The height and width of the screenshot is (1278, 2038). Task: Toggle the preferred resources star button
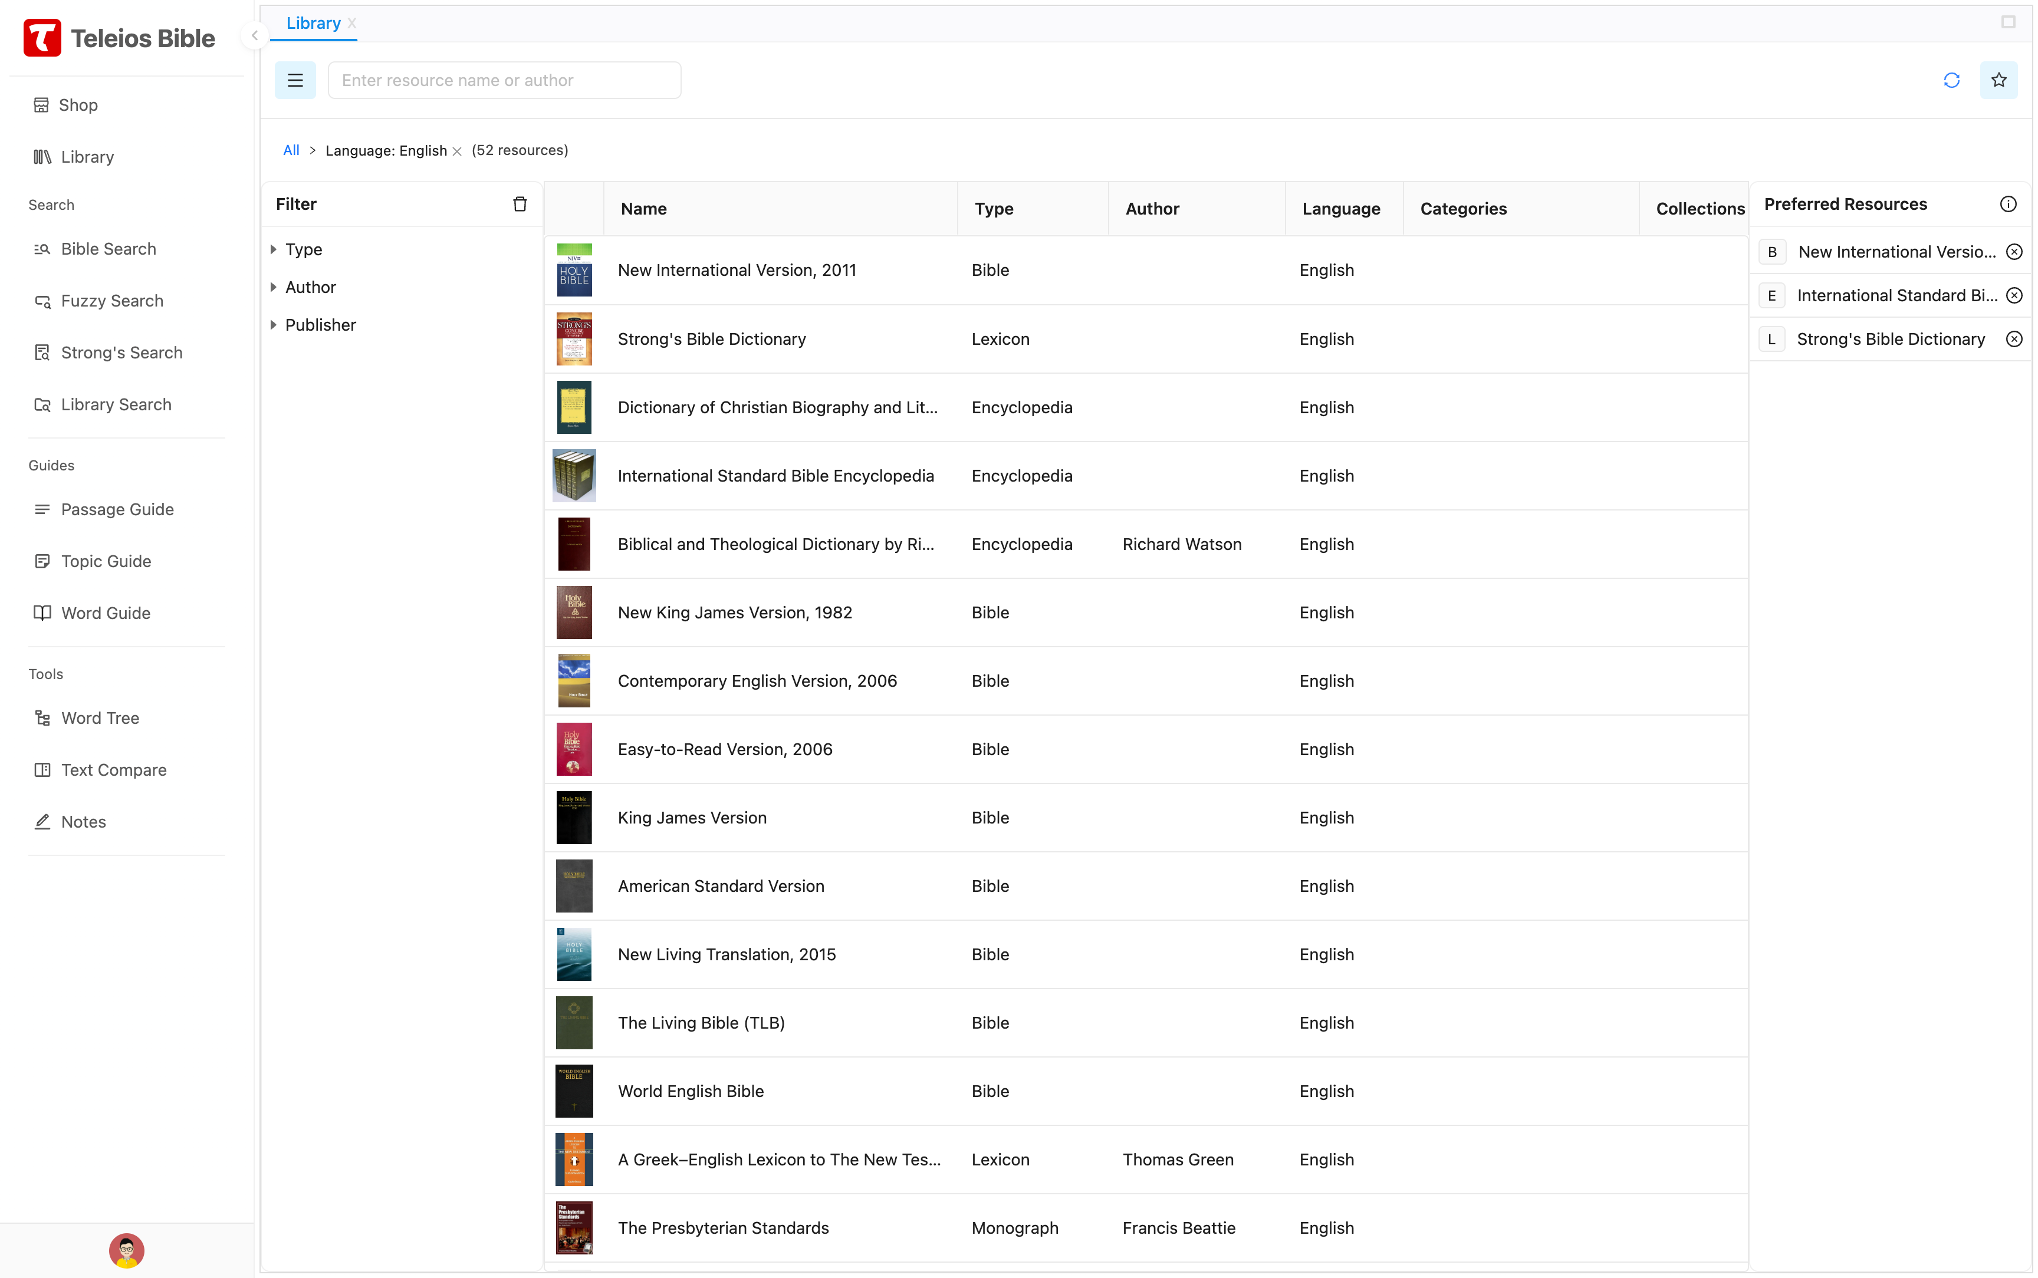tap(1998, 80)
